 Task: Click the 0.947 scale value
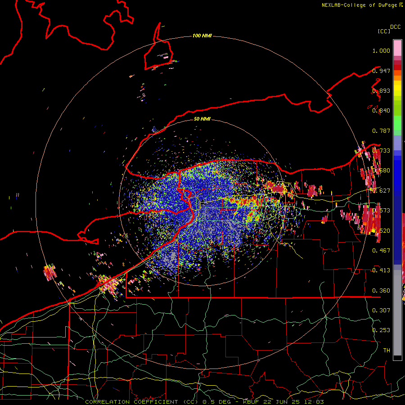[x=381, y=71]
